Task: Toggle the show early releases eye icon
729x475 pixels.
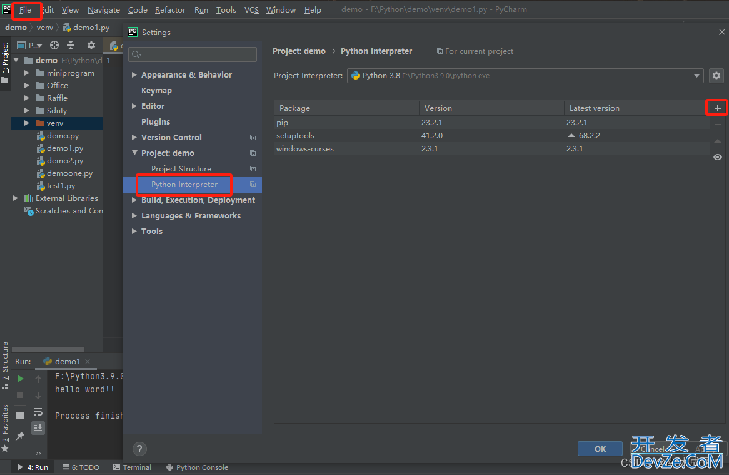Action: pos(717,157)
